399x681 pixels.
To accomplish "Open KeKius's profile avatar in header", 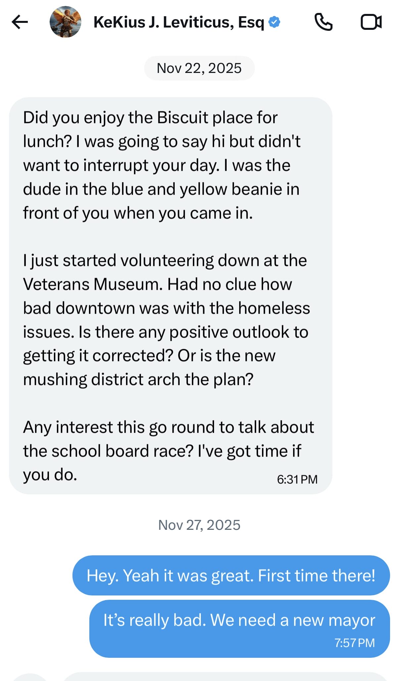I will pos(65,22).
